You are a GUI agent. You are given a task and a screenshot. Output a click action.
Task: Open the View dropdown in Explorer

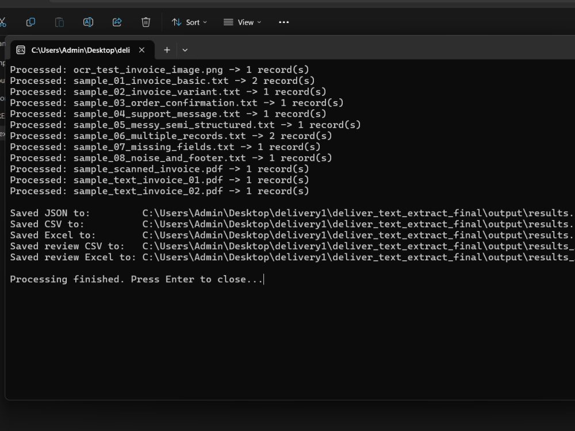pos(243,22)
